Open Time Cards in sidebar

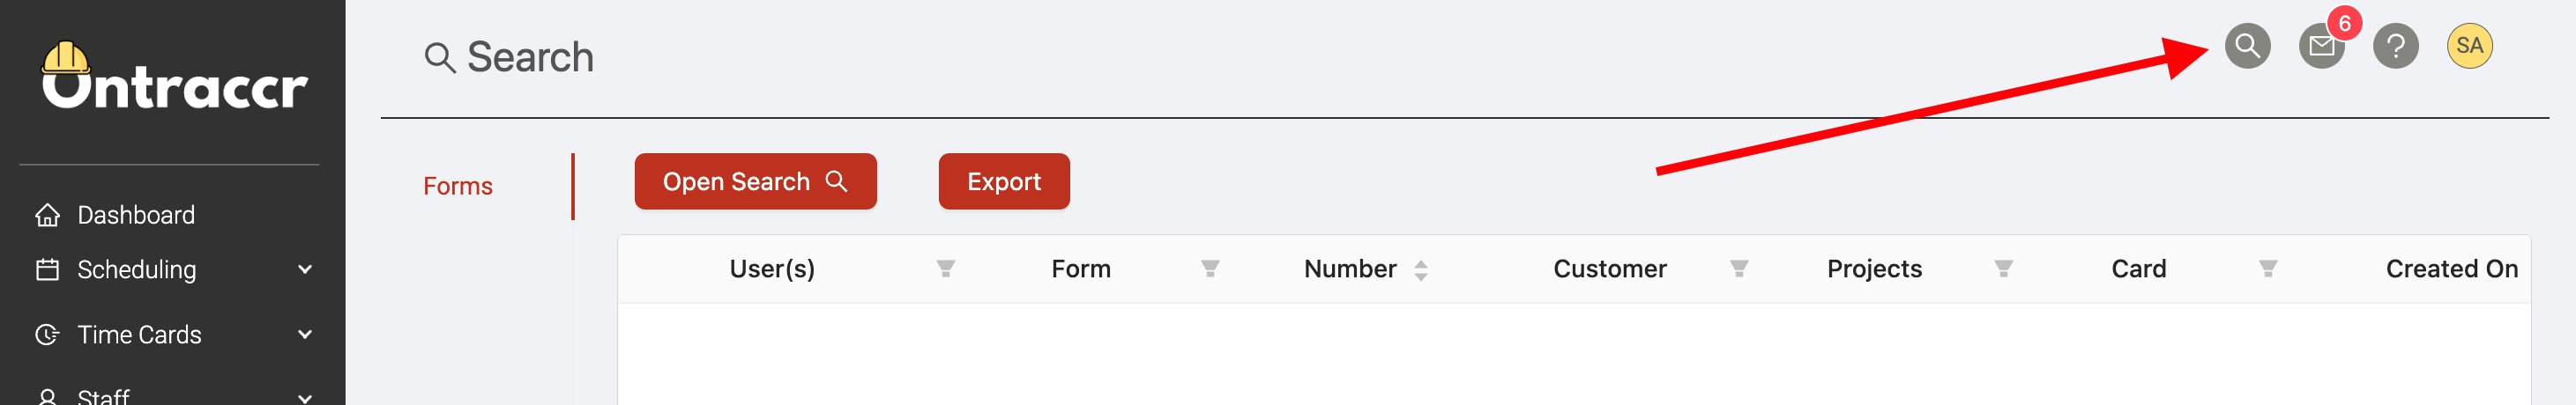click(x=139, y=335)
